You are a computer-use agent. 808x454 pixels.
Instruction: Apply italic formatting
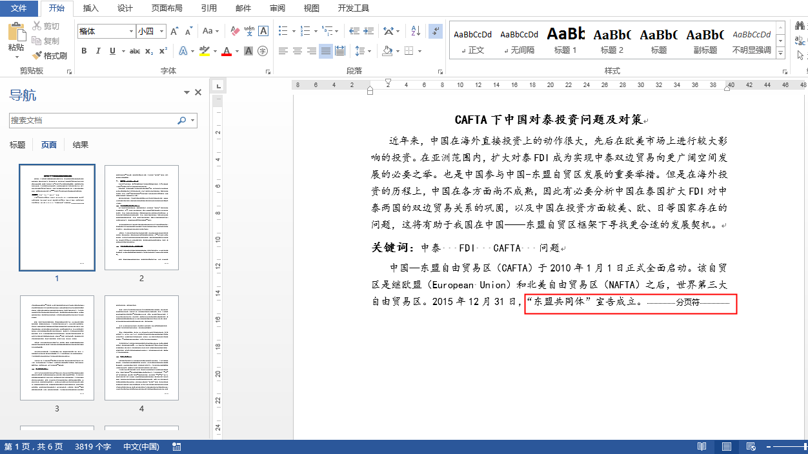pyautogui.click(x=97, y=50)
